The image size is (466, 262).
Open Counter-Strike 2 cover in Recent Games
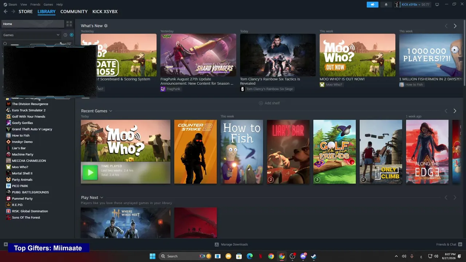196,152
